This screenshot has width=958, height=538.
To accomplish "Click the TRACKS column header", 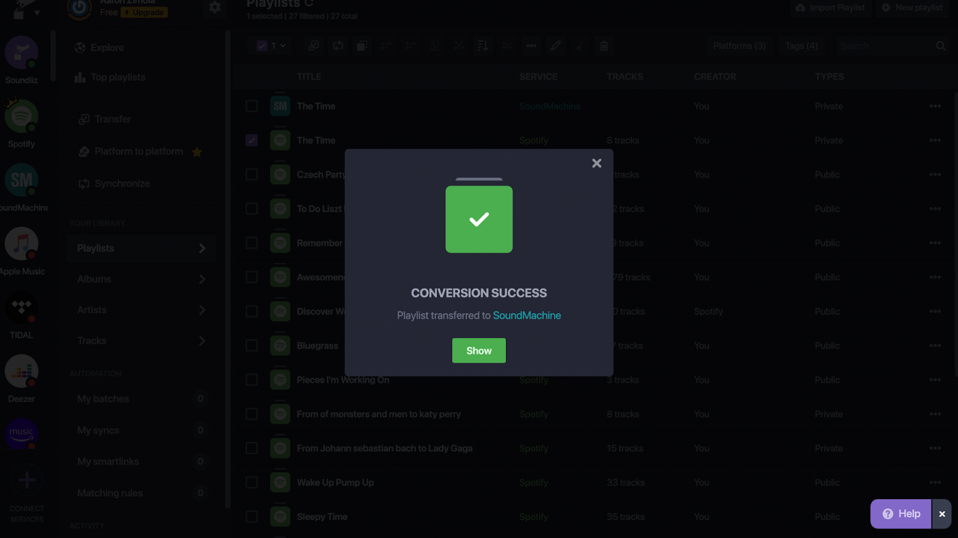I will tap(624, 77).
